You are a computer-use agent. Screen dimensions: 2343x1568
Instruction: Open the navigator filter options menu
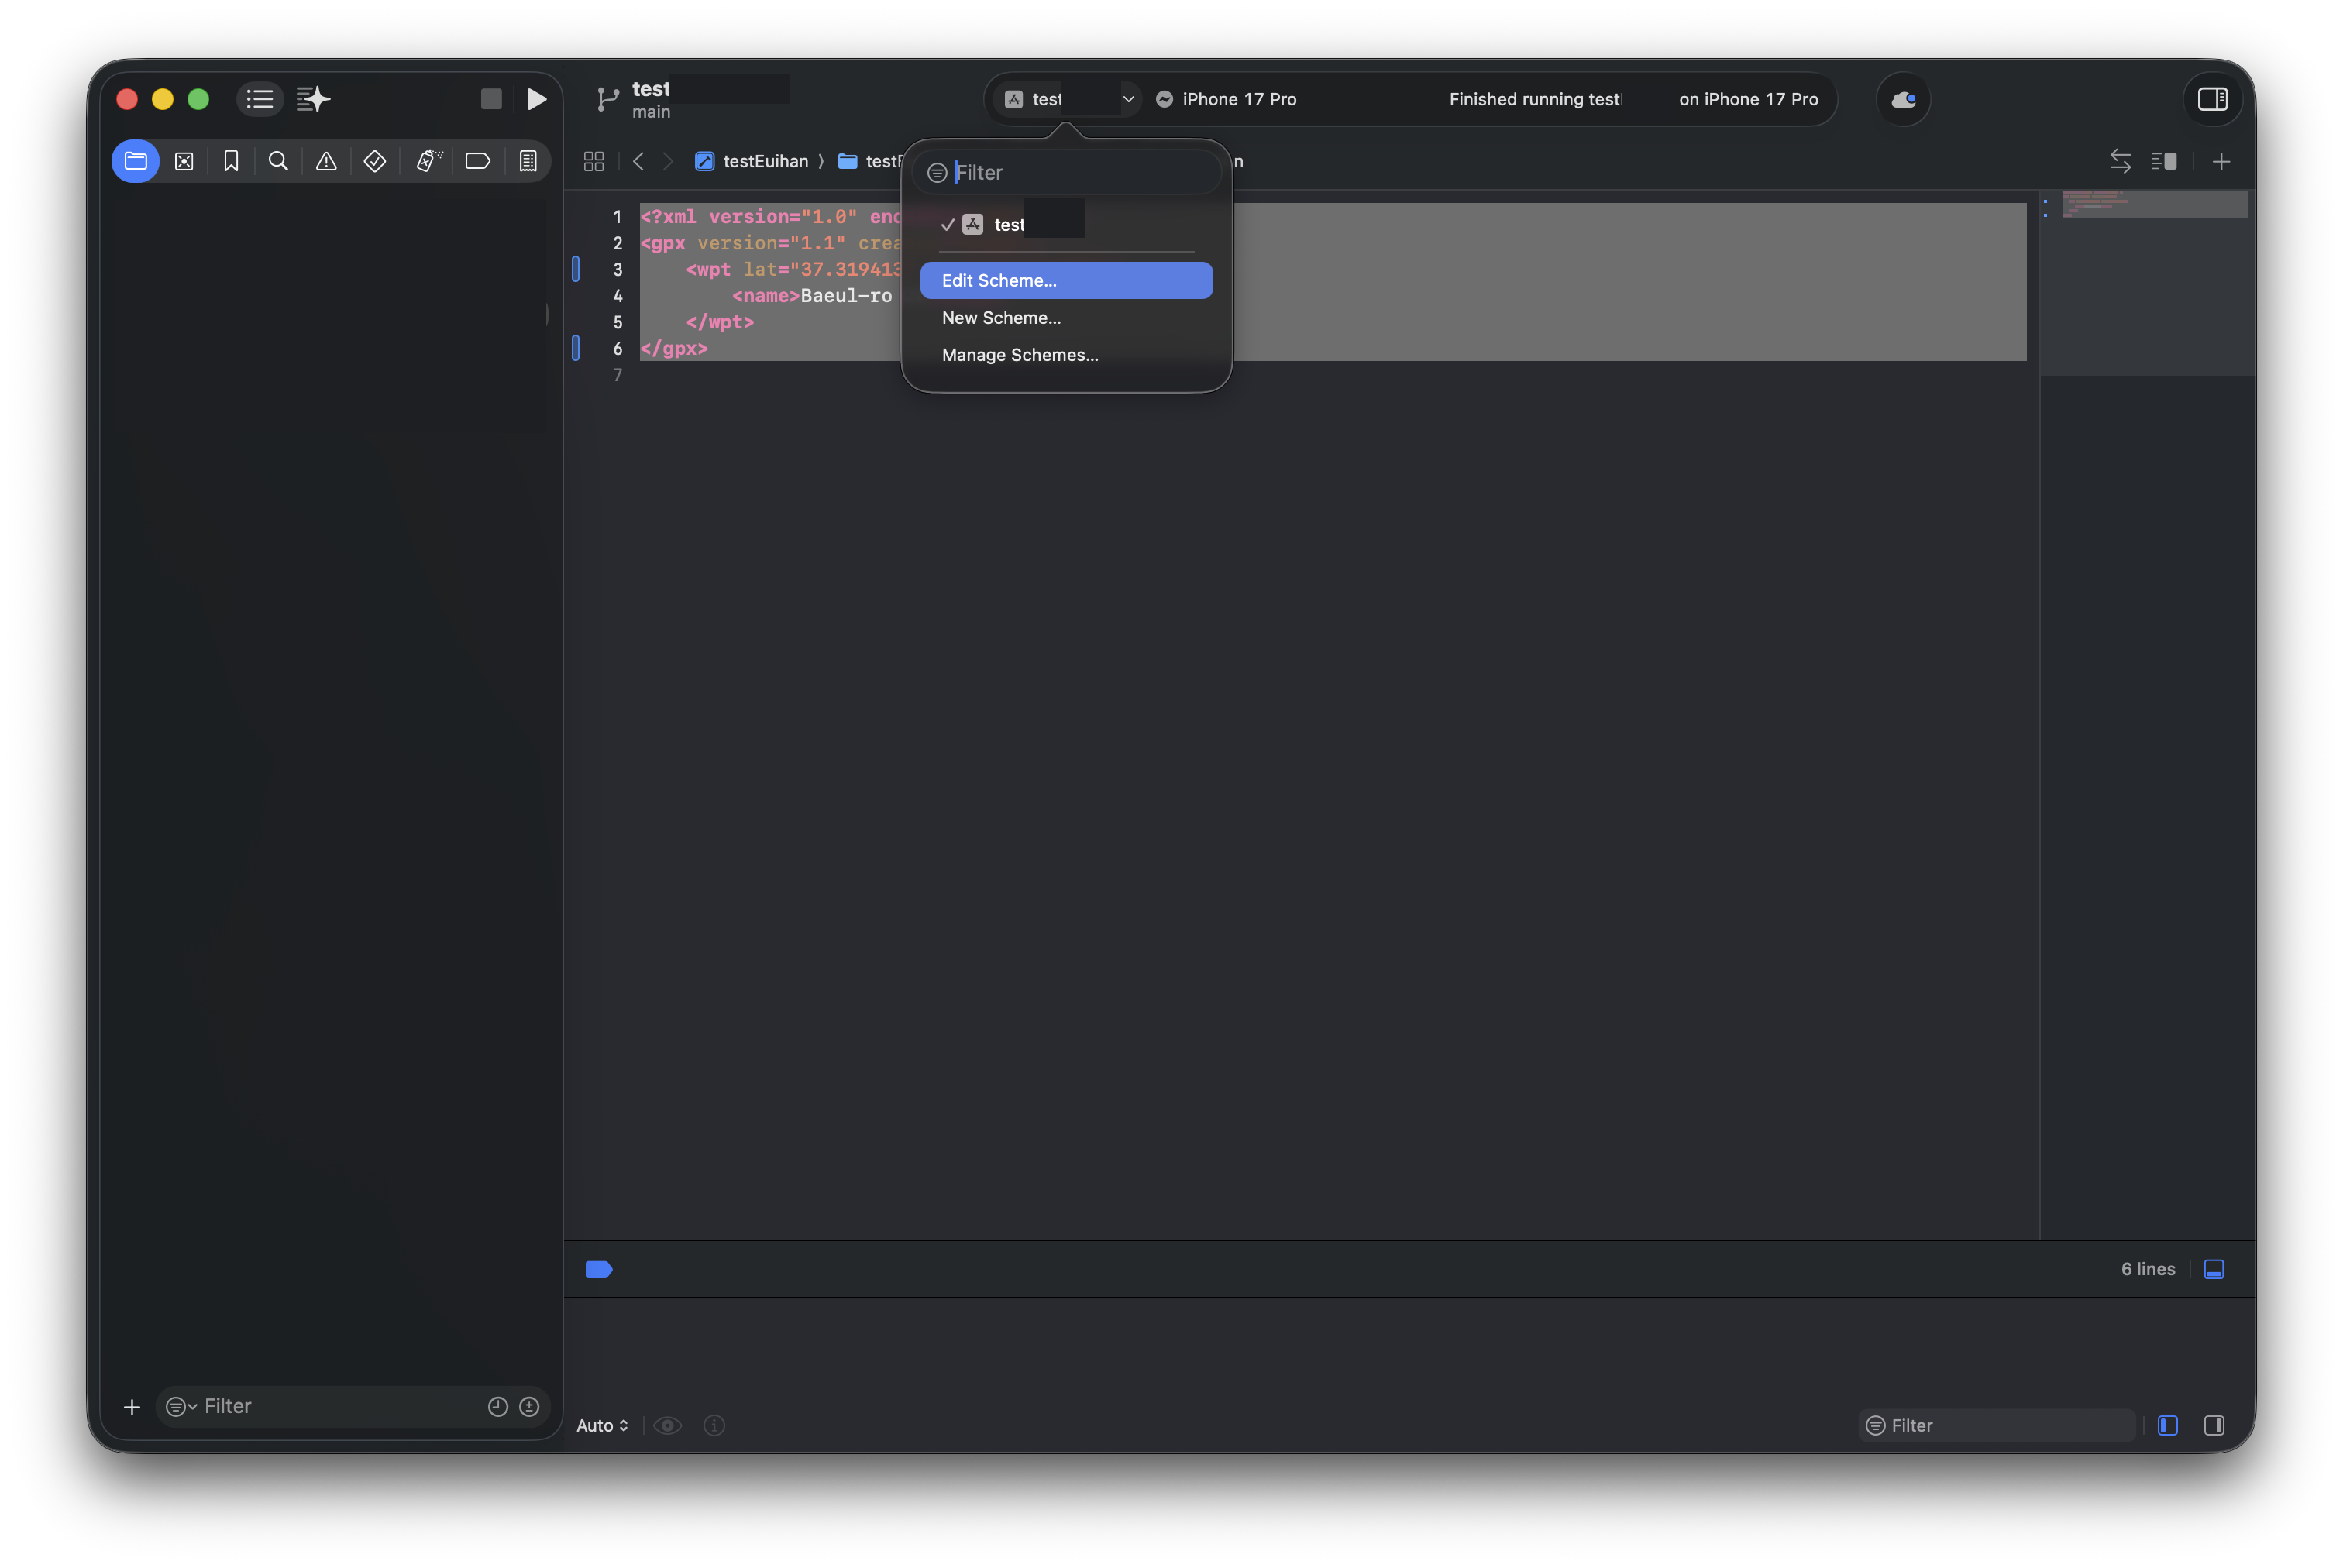tap(180, 1406)
